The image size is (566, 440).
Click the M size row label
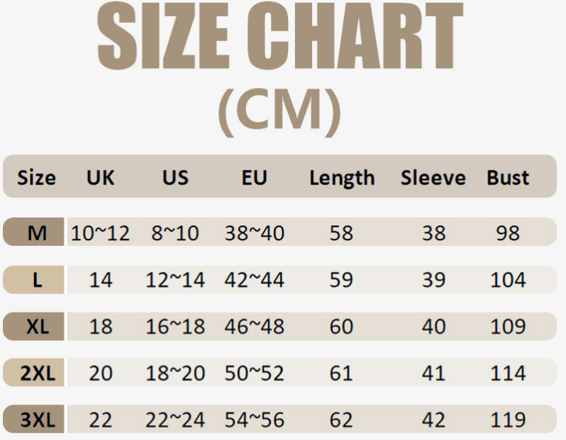coord(36,232)
